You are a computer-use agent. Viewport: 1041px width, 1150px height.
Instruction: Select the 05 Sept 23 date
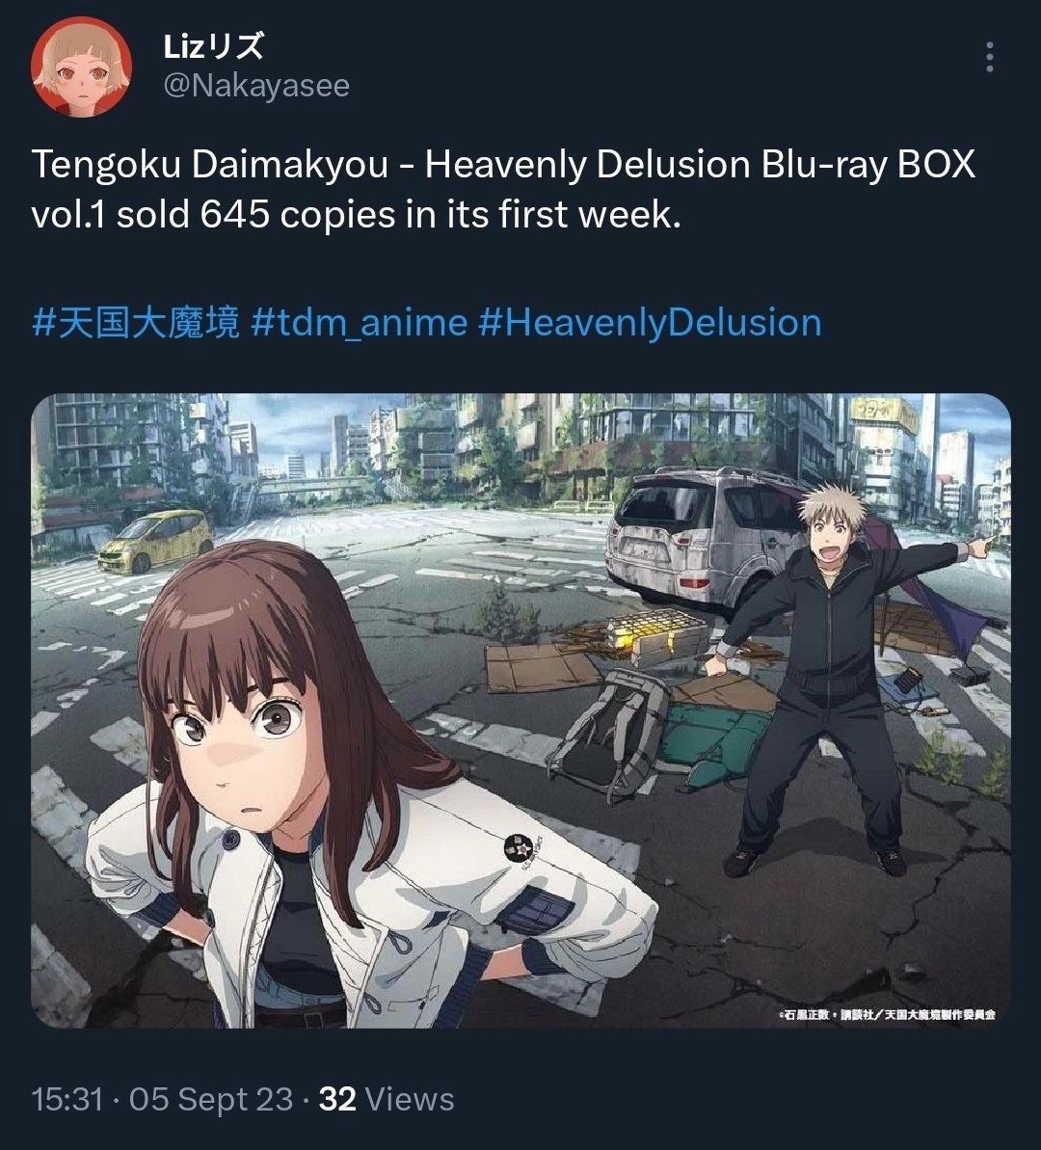[211, 1100]
